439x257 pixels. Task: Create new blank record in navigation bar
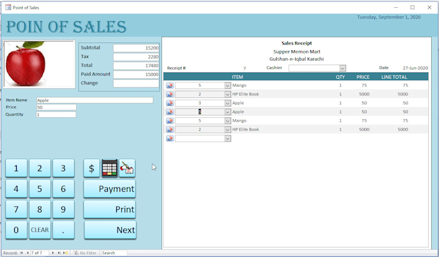click(x=66, y=252)
